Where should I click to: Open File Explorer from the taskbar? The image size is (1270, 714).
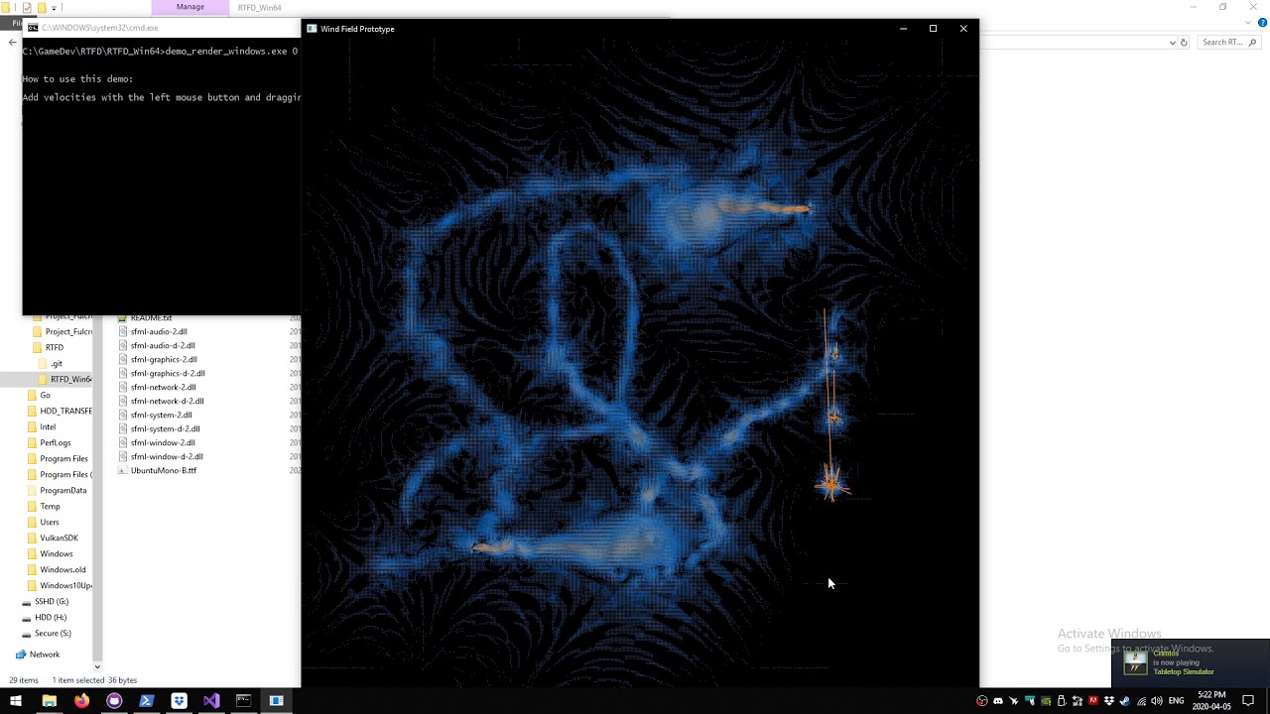(x=49, y=701)
